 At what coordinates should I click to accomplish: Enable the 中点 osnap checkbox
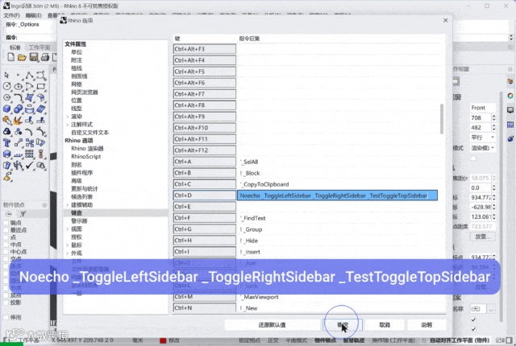click(6, 245)
